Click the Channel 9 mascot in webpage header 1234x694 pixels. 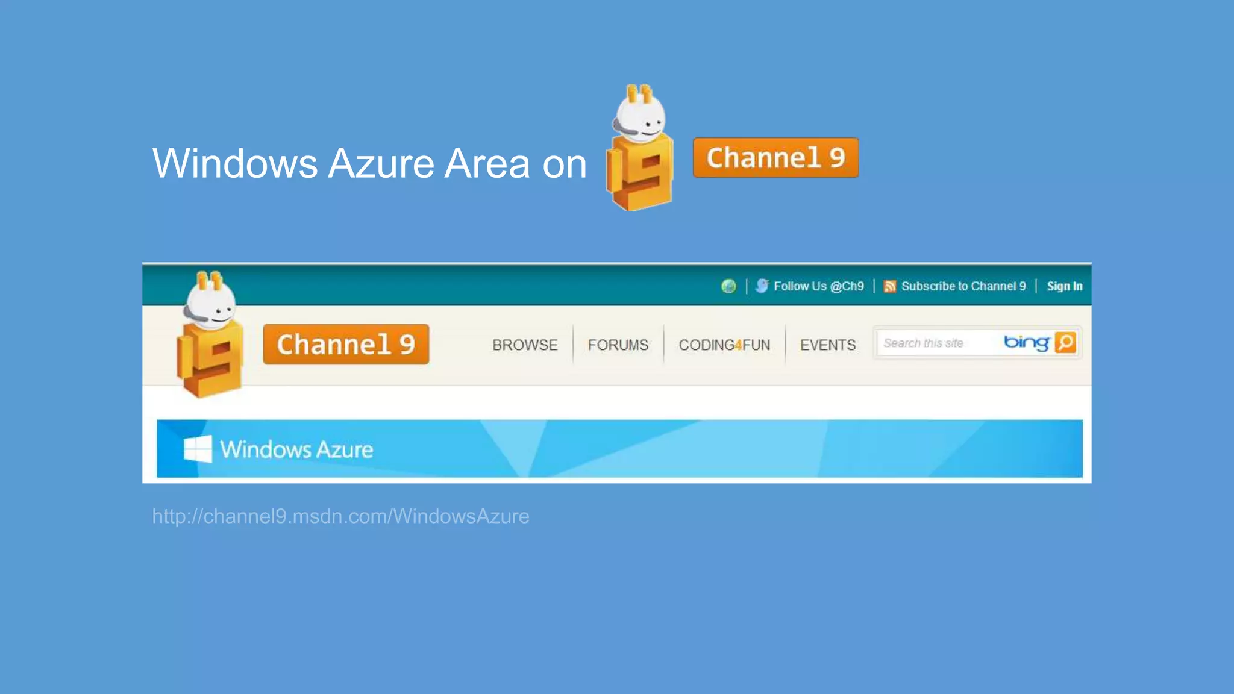tap(210, 334)
